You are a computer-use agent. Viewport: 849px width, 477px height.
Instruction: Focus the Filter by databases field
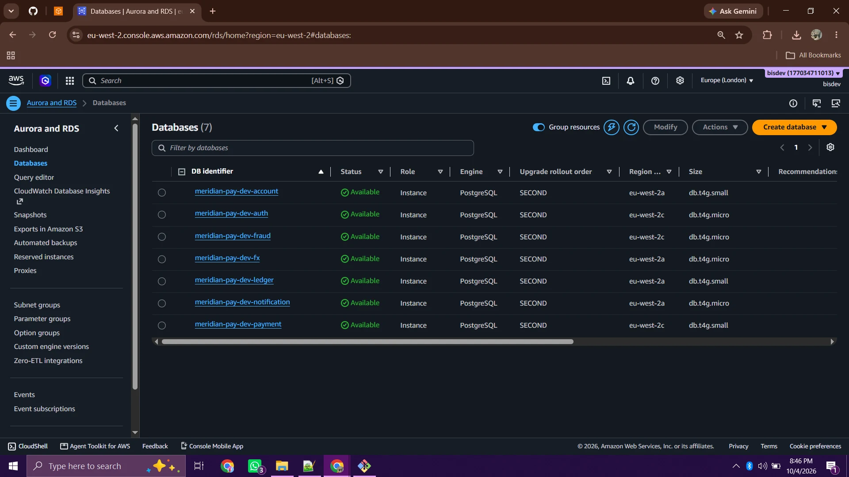click(x=313, y=148)
